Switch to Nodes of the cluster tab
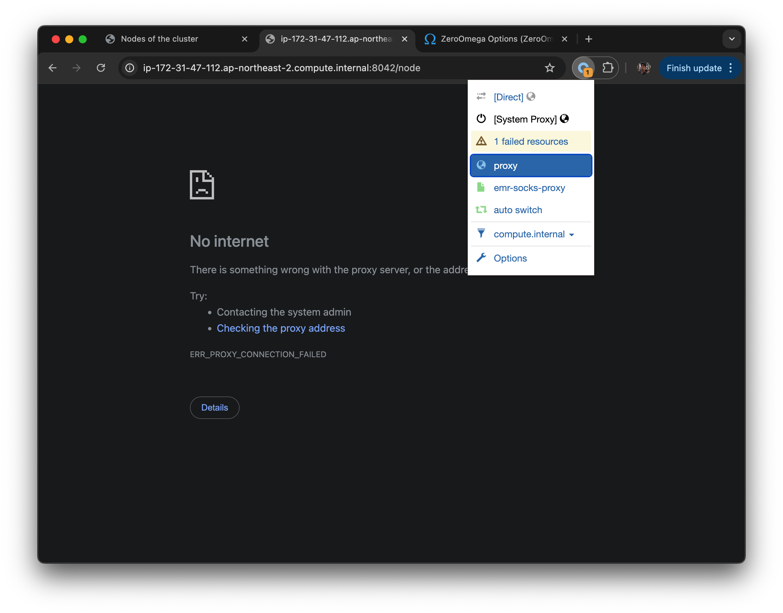 coord(160,39)
